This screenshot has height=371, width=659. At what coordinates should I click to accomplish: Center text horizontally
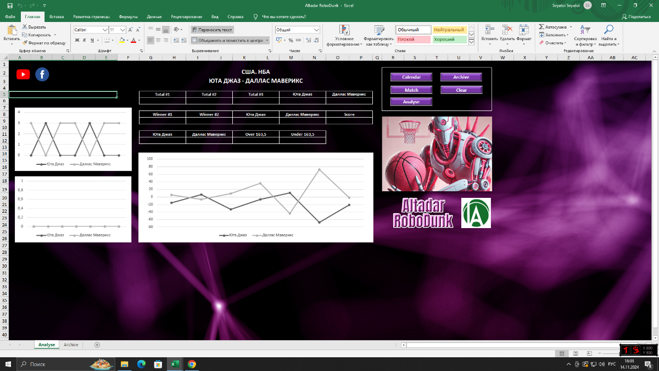158,40
